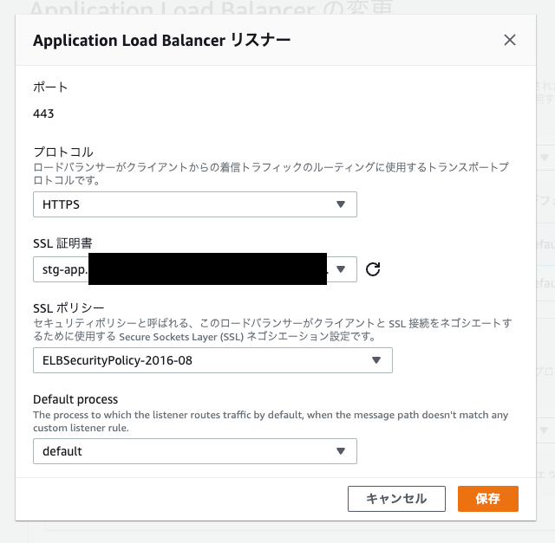
Task: Click the プロトコル label
Action: (63, 152)
